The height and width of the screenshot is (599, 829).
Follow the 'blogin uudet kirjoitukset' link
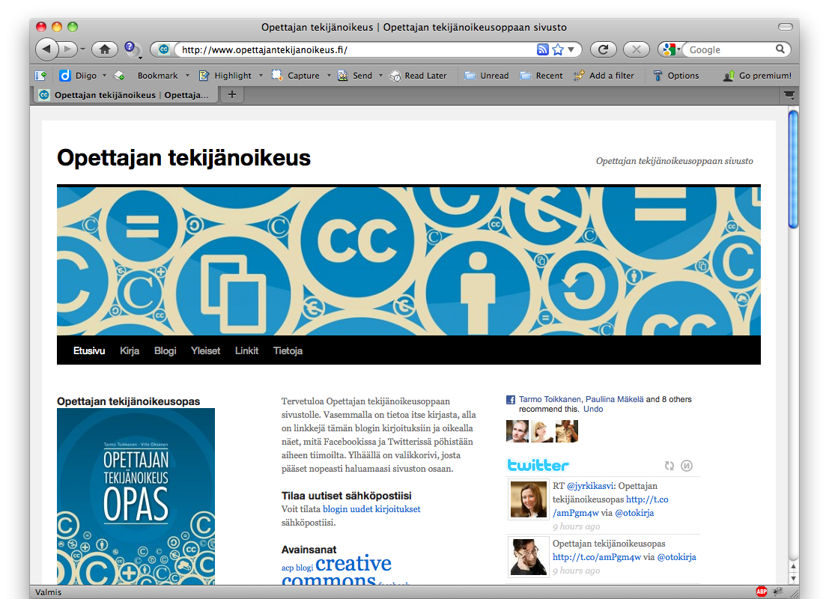pyautogui.click(x=371, y=509)
